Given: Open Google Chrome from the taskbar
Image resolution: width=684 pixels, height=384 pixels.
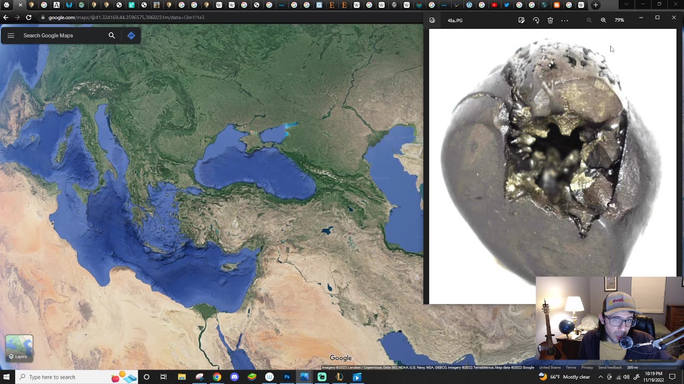Looking at the screenshot, I should 216,377.
